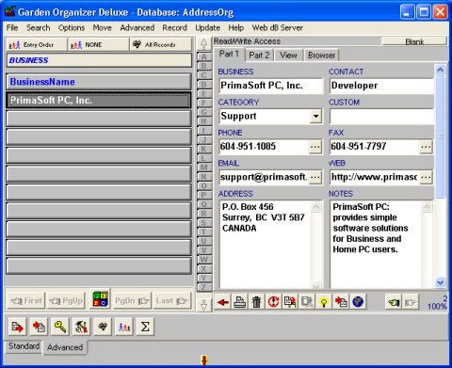This screenshot has height=368, width=452.
Task: Click the Last navigation button
Action: coord(172,301)
